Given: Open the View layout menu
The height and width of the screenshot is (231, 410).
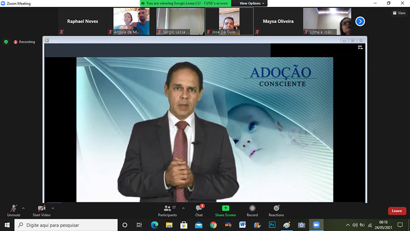Looking at the screenshot, I should (x=399, y=13).
